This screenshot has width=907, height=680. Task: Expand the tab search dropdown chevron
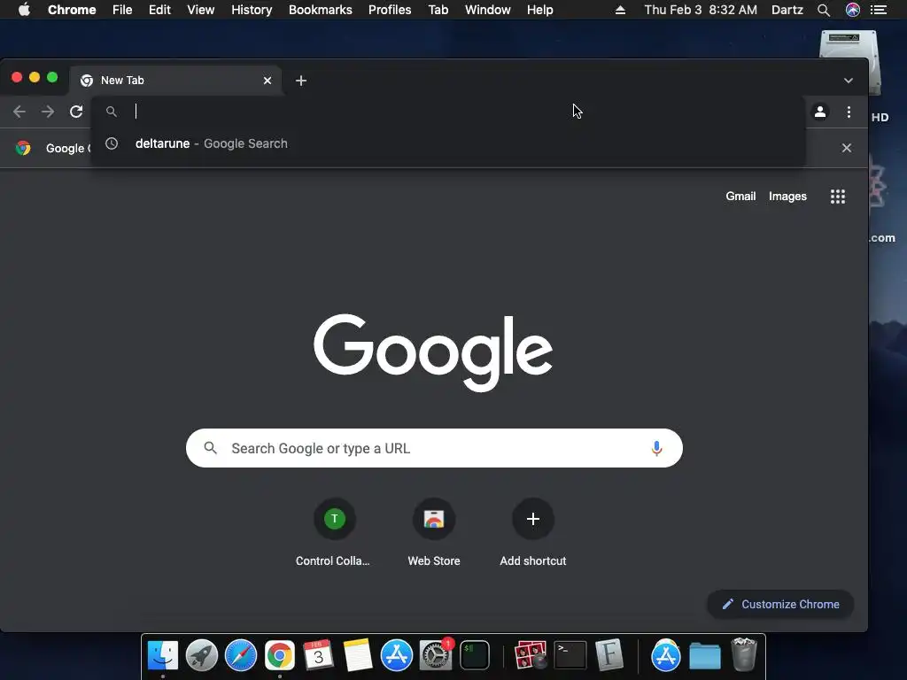coord(848,81)
